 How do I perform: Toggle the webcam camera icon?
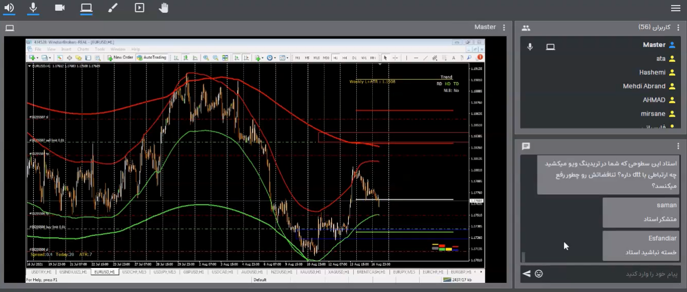(60, 8)
